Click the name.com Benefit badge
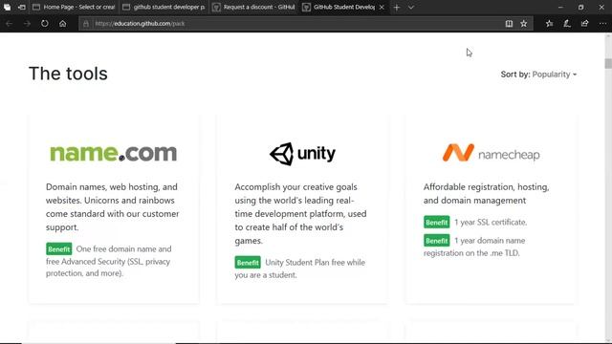 pos(59,248)
